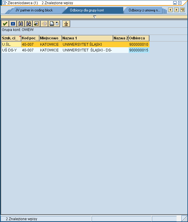Open Find with the binoculars icon

21,24
